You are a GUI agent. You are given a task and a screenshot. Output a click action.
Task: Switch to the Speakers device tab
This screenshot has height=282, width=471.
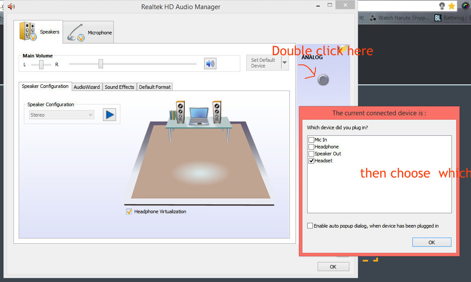point(38,32)
